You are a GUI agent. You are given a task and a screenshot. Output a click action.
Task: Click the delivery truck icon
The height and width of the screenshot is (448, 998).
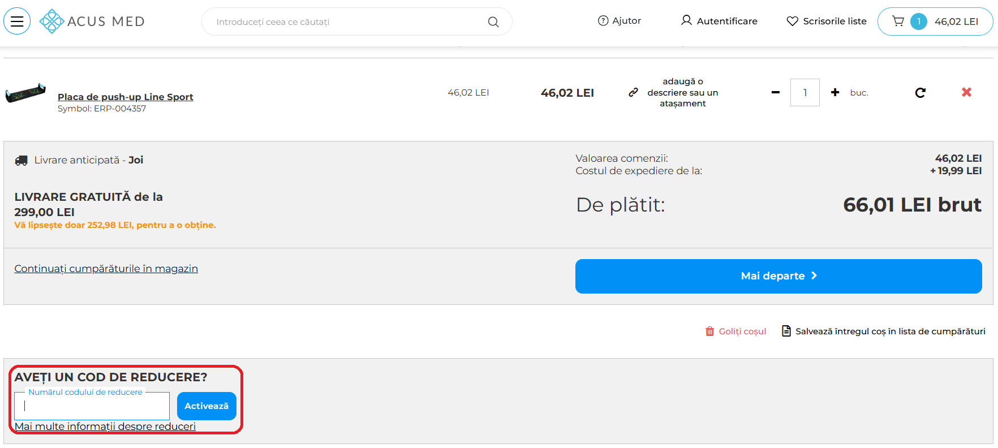(x=21, y=161)
